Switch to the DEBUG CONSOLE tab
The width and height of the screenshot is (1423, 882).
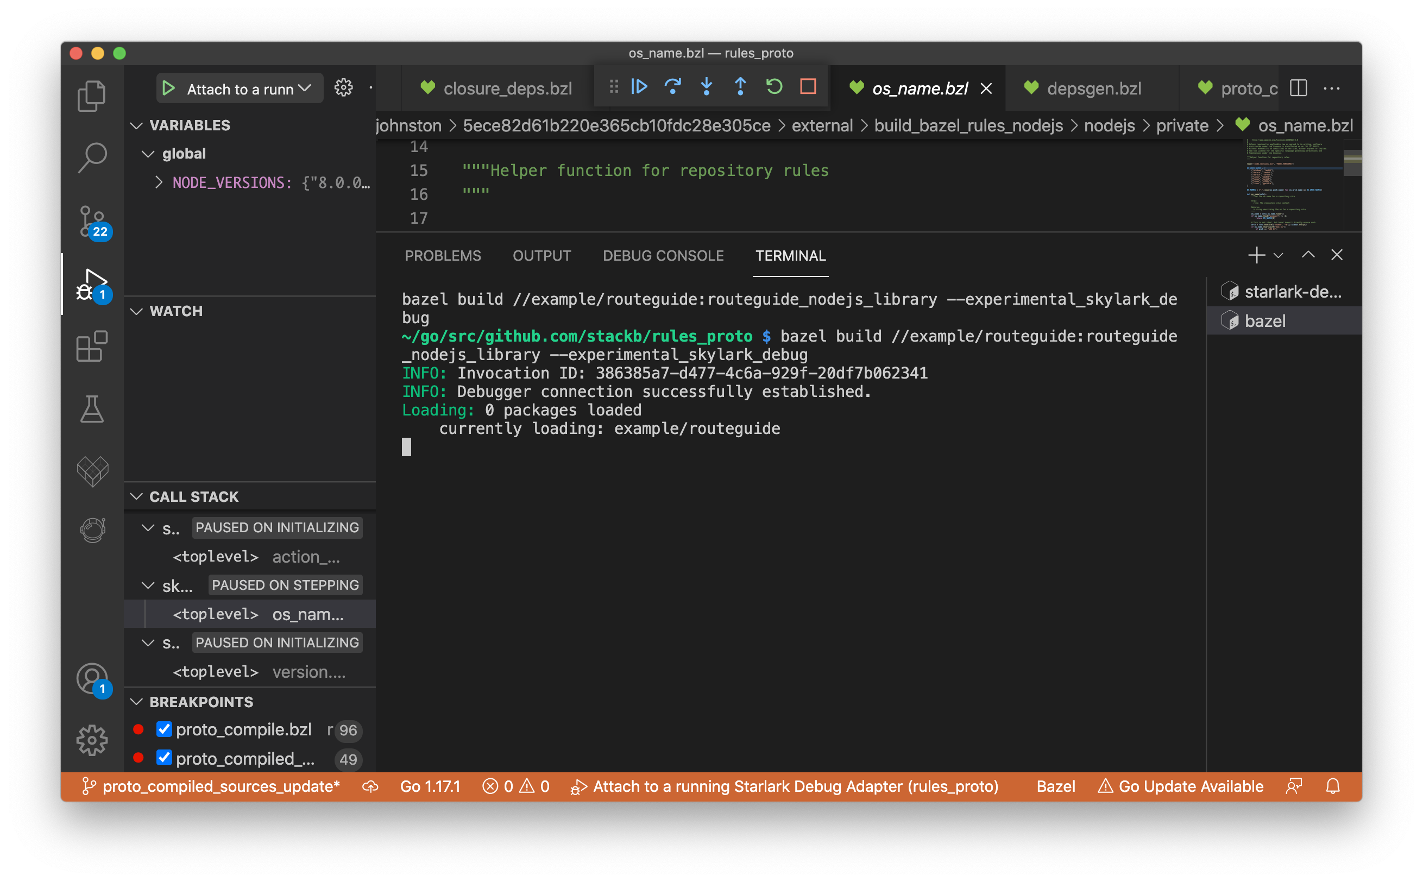click(x=663, y=255)
